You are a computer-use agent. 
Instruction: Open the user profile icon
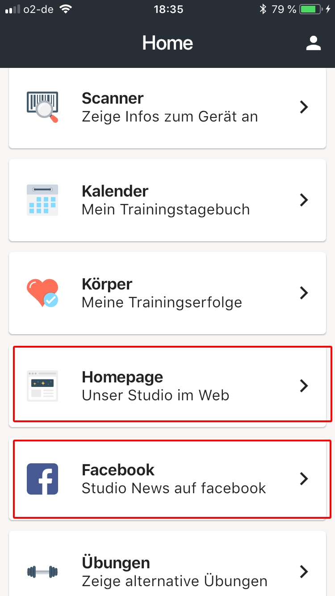point(314,43)
